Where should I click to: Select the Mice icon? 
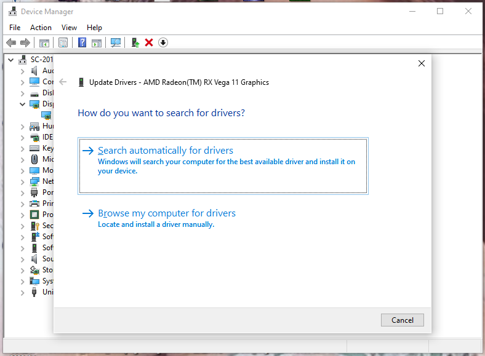34,159
